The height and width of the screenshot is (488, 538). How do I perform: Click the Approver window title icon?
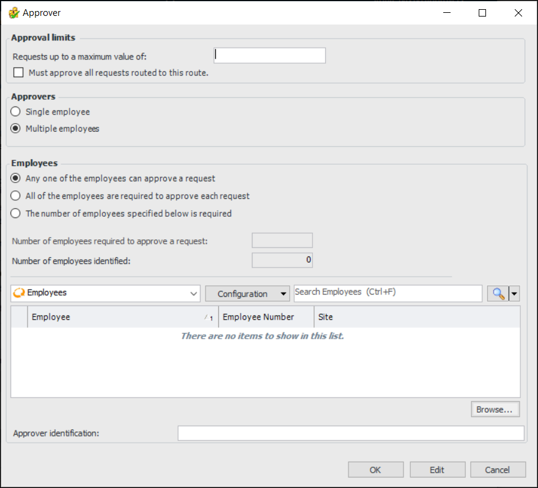(13, 13)
